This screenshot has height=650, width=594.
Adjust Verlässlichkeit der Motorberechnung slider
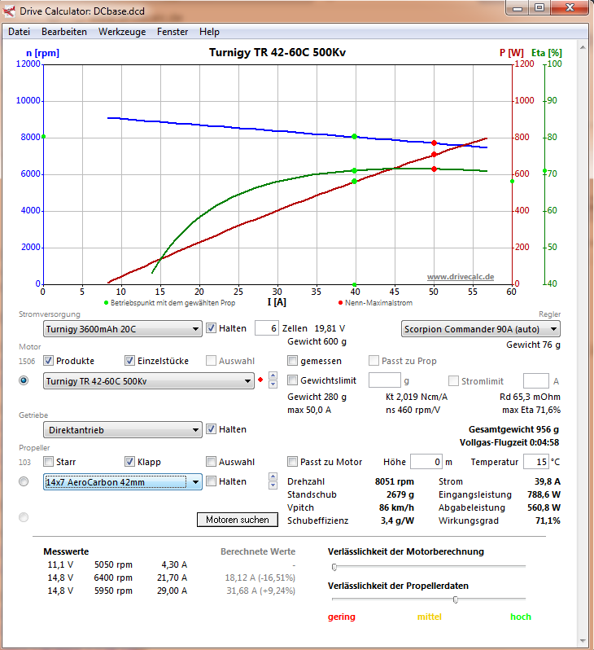[x=334, y=567]
